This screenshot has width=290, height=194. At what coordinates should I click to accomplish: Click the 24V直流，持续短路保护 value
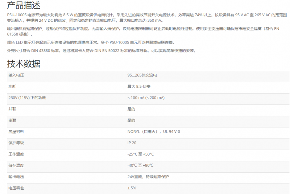148,177
